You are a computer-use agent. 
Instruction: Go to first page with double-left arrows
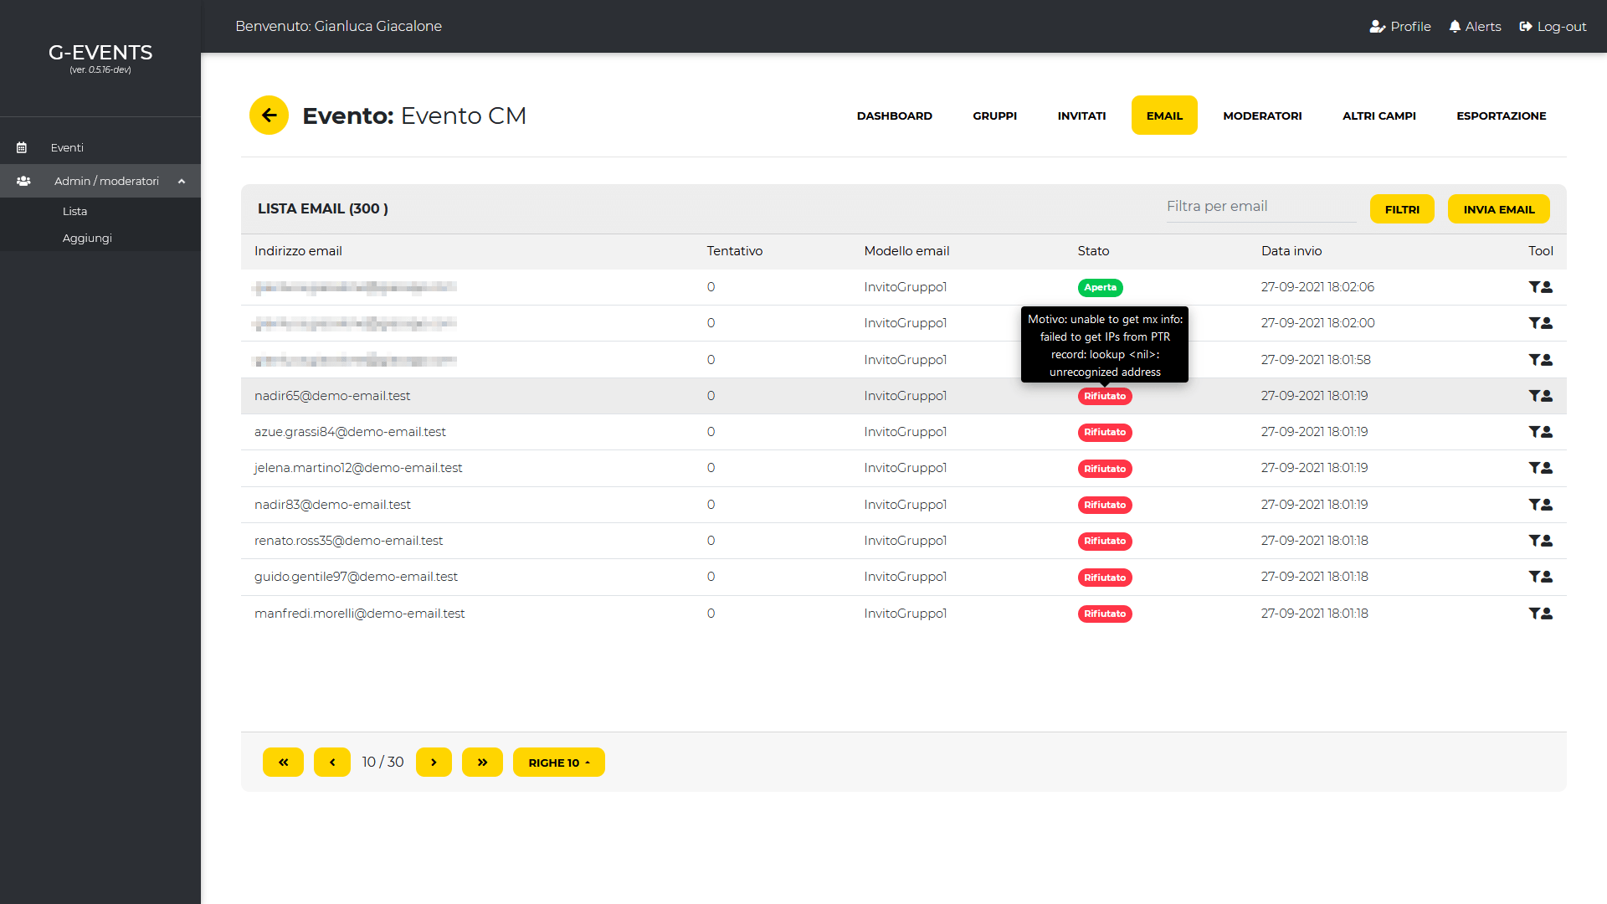tap(283, 763)
